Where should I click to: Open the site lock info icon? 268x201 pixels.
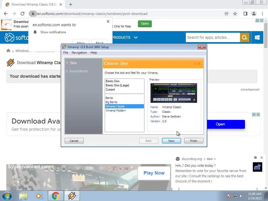33,14
